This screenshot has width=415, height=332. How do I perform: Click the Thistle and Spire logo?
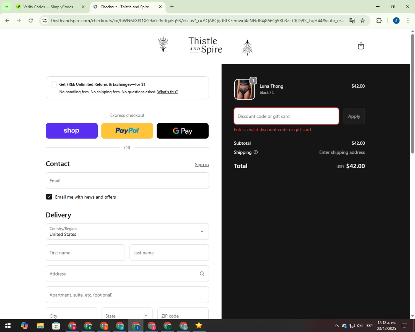205,45
